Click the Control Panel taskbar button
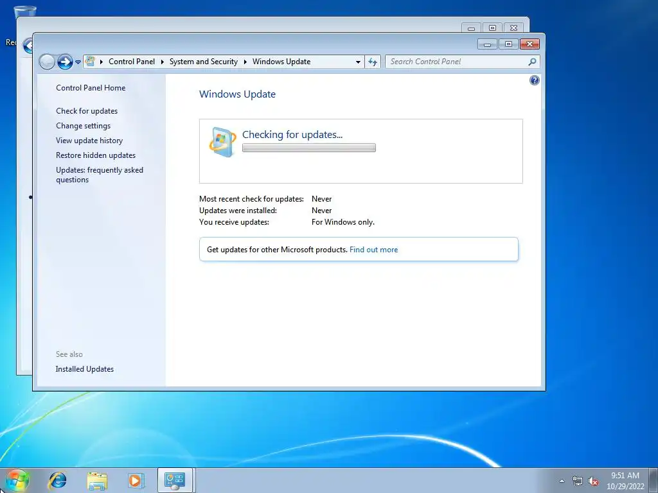Screen dimensions: 658x493 [175, 480]
